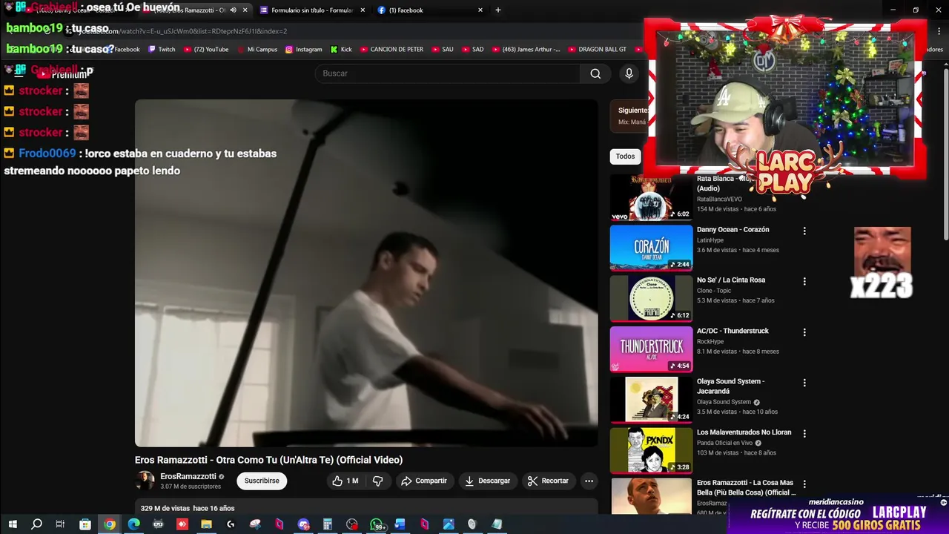Open options menu for AC/DC - Thunderstruck
Image resolution: width=949 pixels, height=534 pixels.
click(x=804, y=332)
